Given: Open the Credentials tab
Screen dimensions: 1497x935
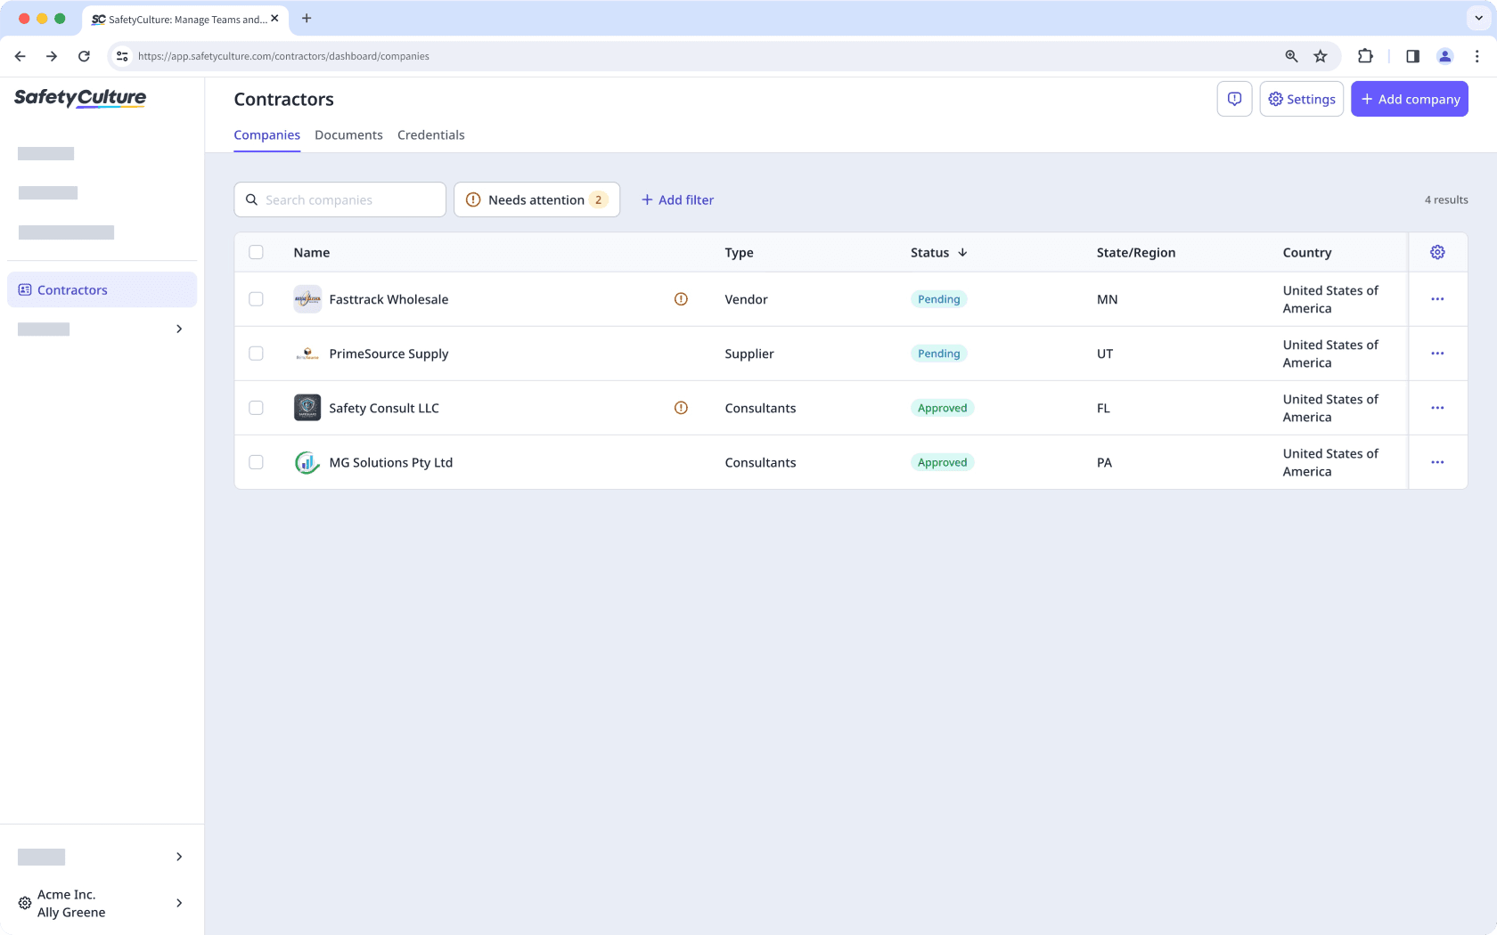Looking at the screenshot, I should pos(431,134).
